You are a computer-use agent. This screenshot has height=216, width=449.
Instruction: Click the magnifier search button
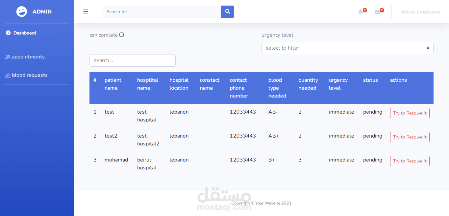click(228, 11)
